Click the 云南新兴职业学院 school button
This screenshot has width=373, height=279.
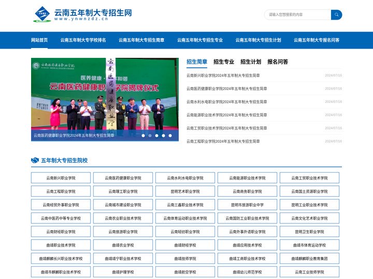(x=61, y=178)
